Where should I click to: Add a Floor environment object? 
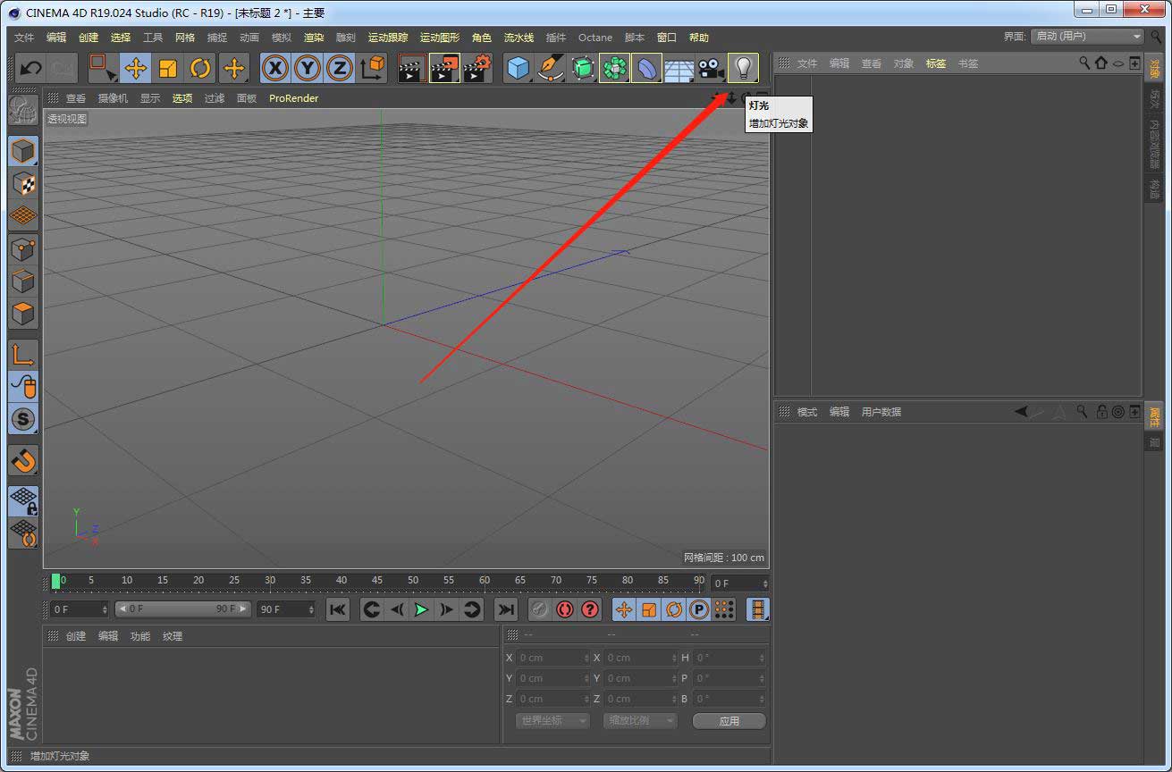coord(679,68)
